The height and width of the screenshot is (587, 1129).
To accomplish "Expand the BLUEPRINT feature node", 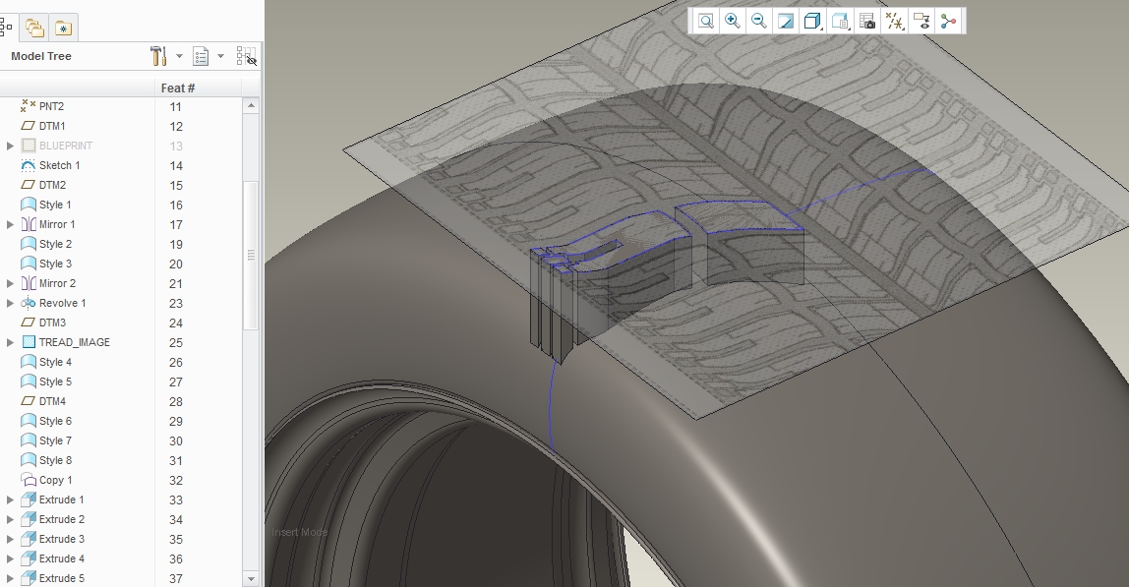I will click(10, 146).
